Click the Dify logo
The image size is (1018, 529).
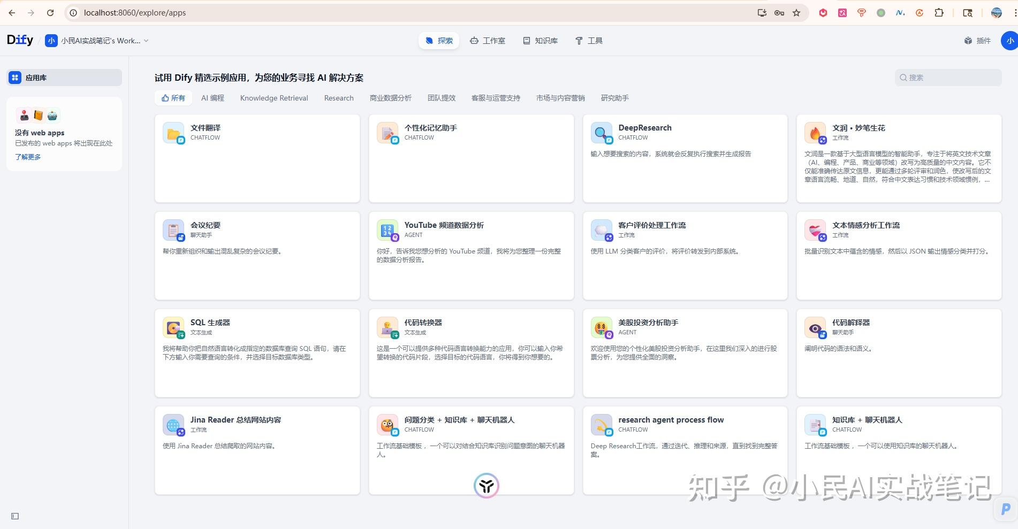pos(20,40)
